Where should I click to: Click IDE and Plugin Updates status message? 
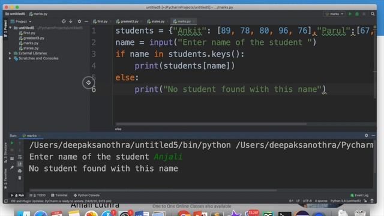(x=61, y=201)
